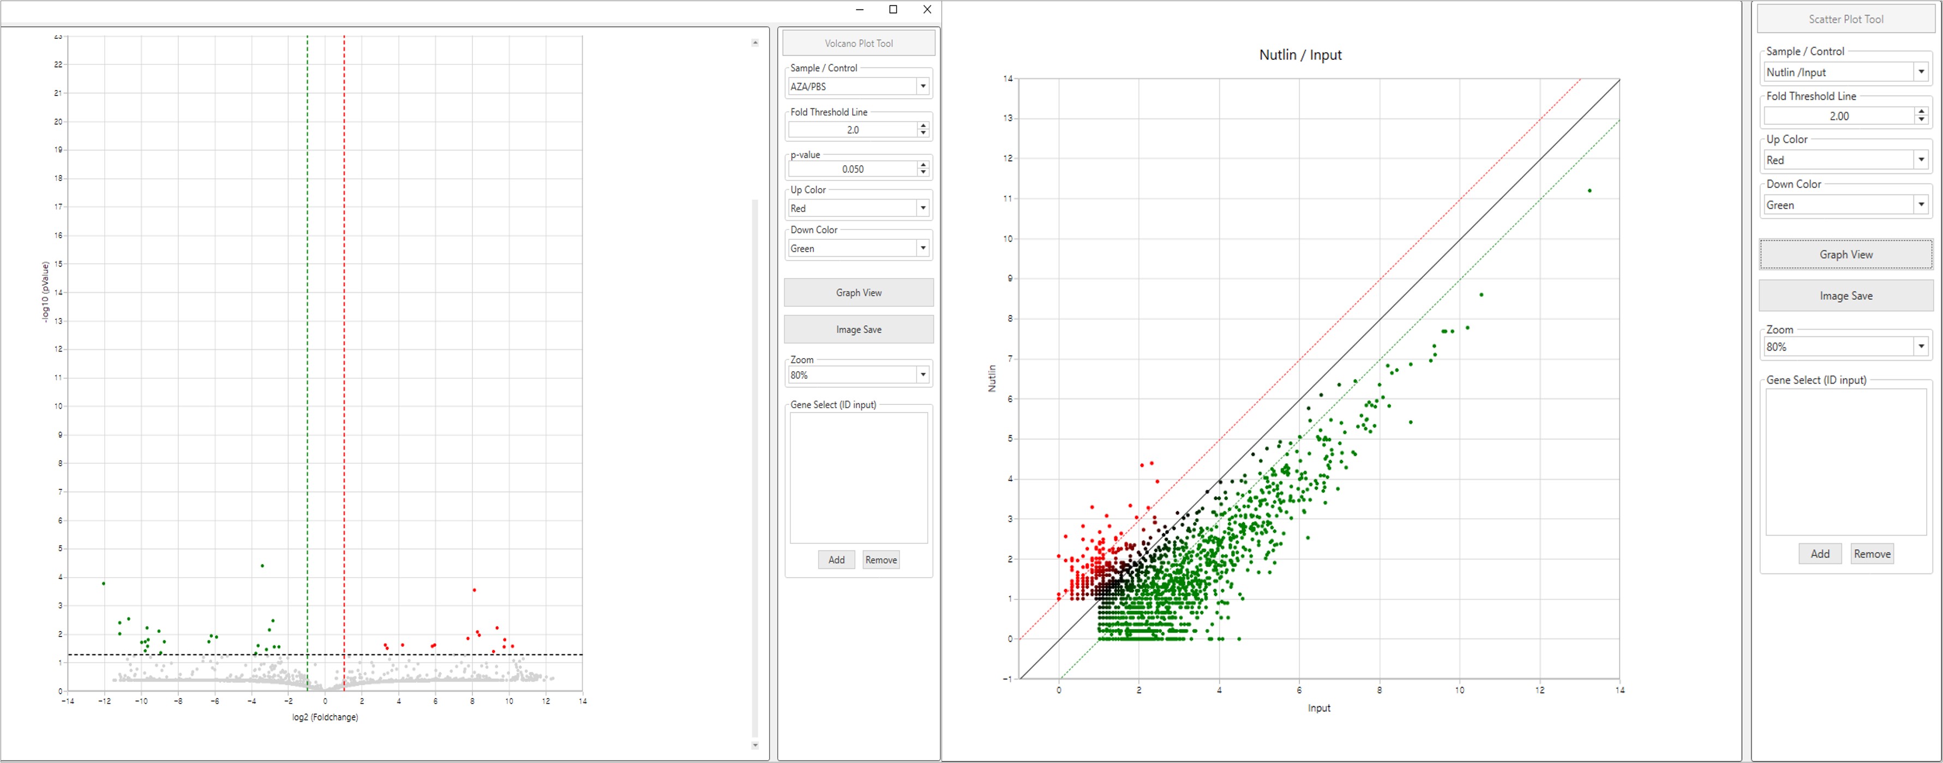Open volcano Up Color Red dropdown

[922, 208]
